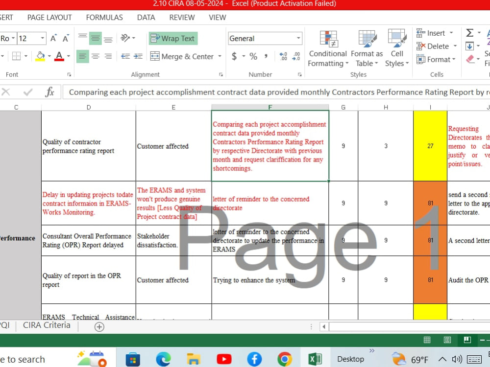Toggle Middle Align vertical alignment
Screen dimensions: 490x367
click(x=96, y=38)
